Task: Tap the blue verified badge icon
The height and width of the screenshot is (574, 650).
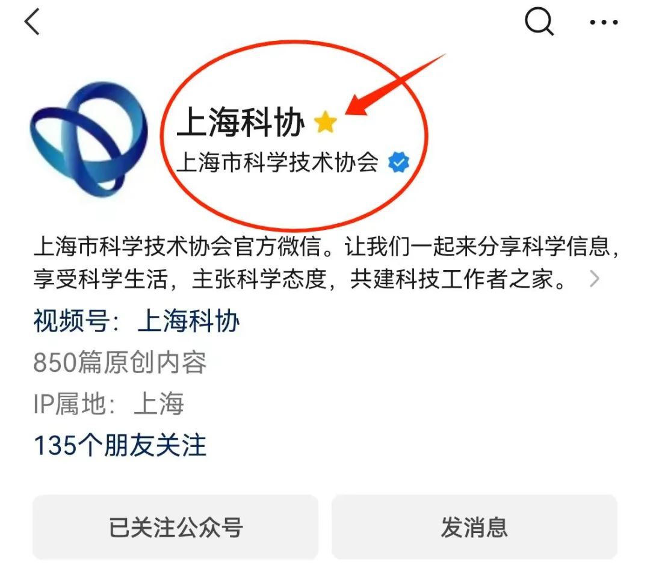Action: pos(398,162)
